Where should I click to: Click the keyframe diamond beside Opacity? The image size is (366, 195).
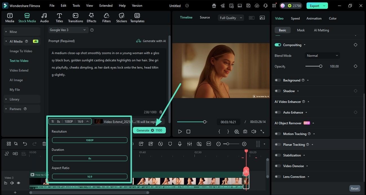[355, 66]
